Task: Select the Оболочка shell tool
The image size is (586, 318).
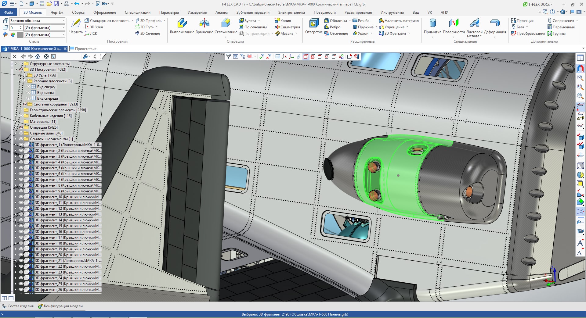Action: click(336, 20)
